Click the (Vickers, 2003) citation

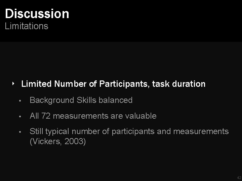[x=58, y=142]
